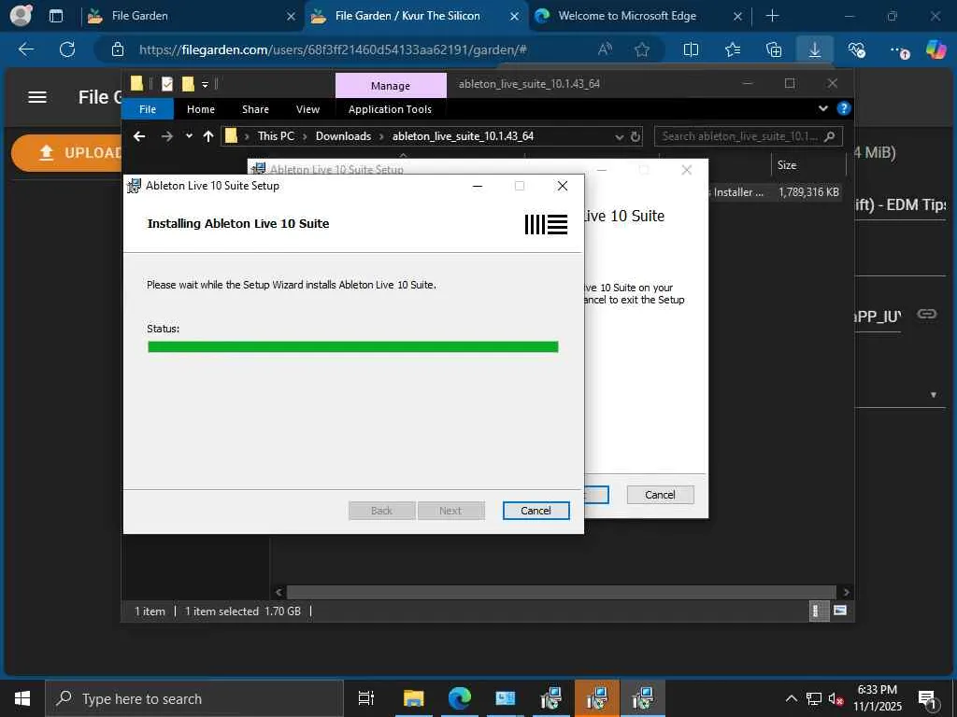Open the Windows Start menu
Image resolution: width=957 pixels, height=717 pixels.
22,698
